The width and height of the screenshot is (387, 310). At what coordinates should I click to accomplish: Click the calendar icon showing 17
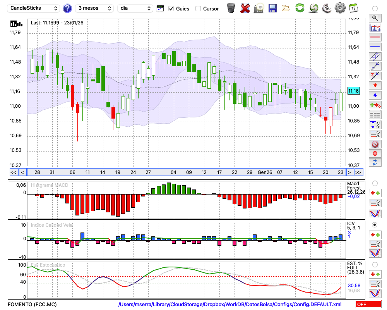(x=353, y=8)
